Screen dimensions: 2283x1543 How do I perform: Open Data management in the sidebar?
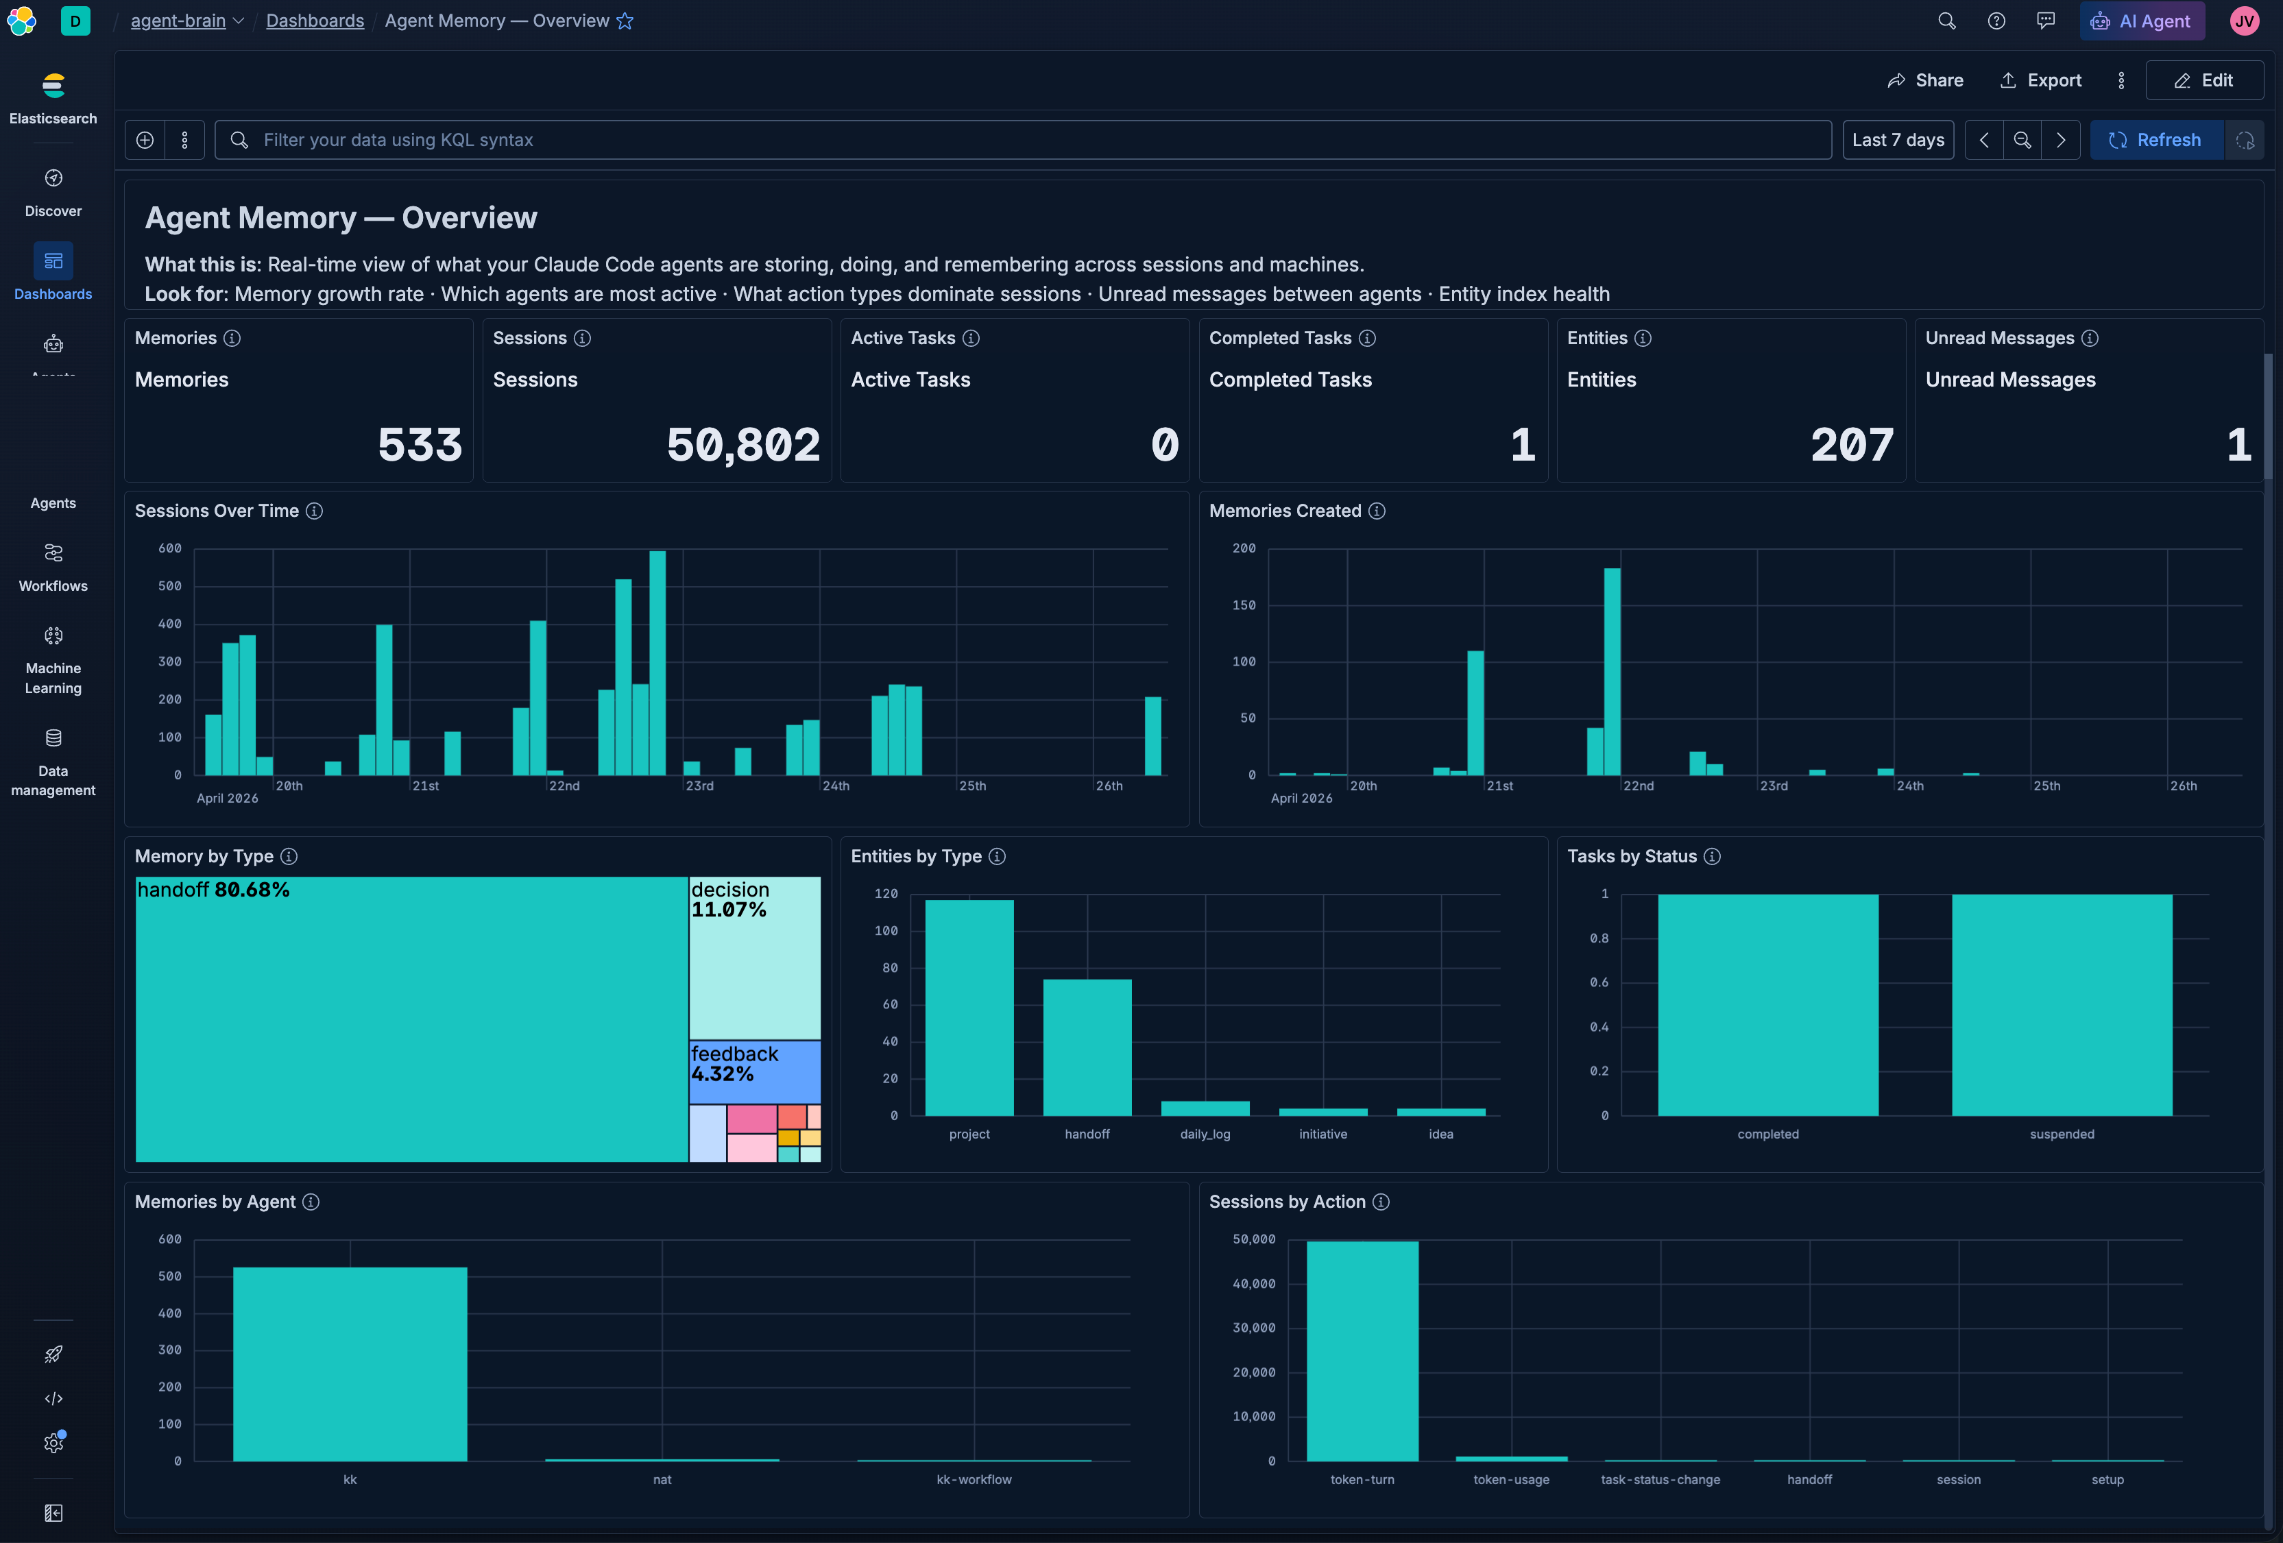53,762
